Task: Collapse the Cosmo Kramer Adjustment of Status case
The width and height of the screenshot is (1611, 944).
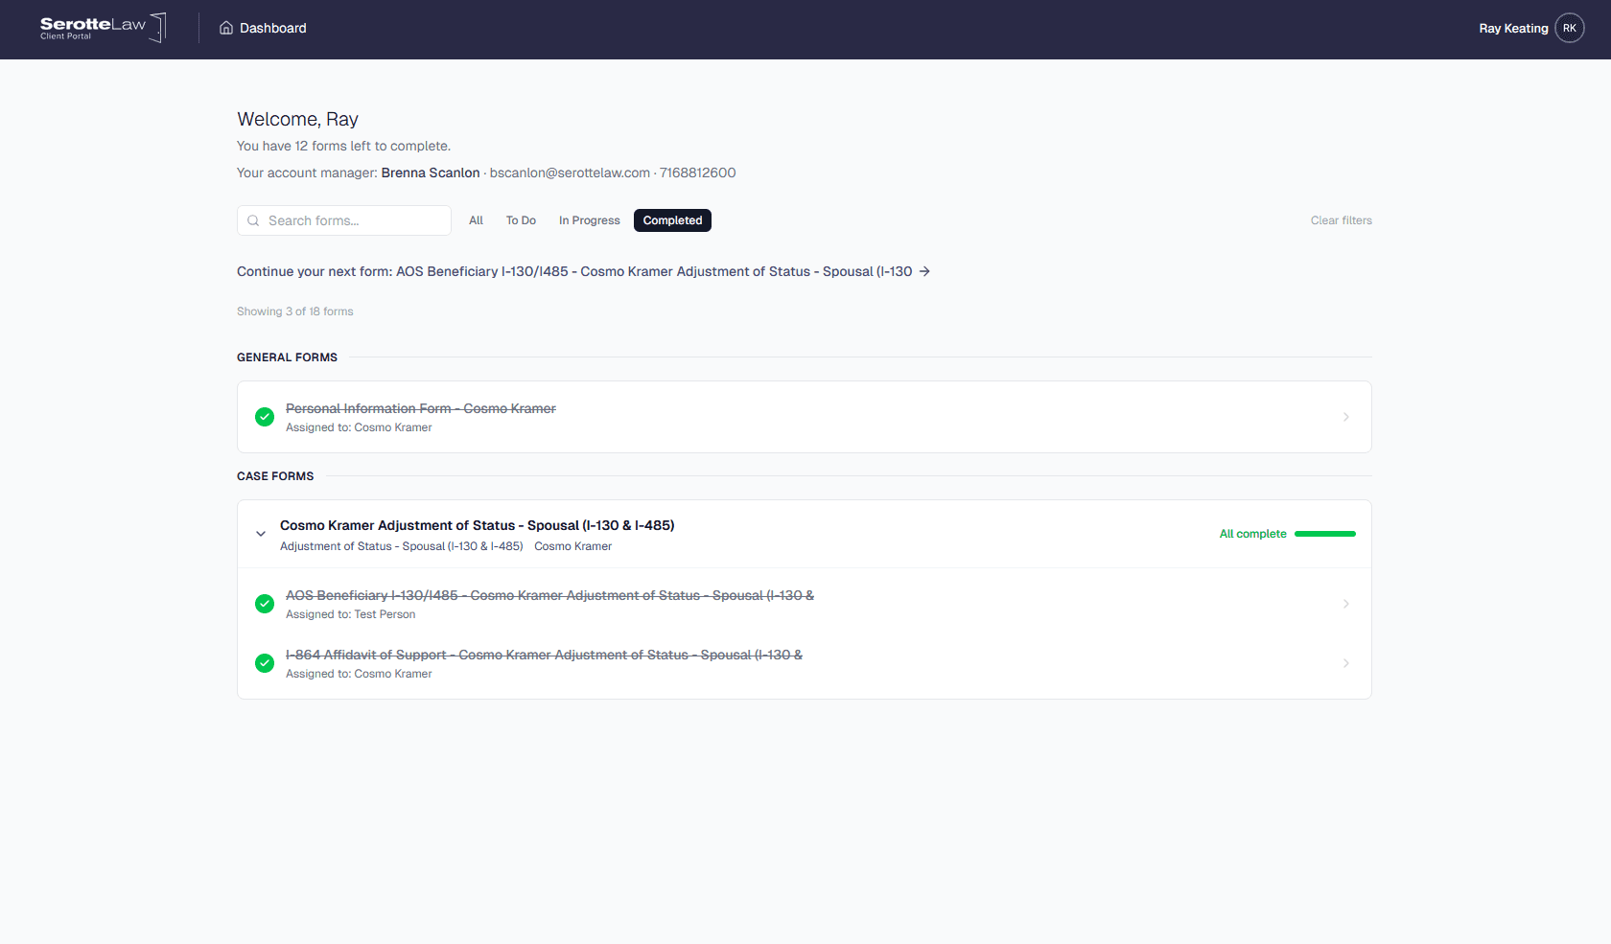Action: coord(261,534)
